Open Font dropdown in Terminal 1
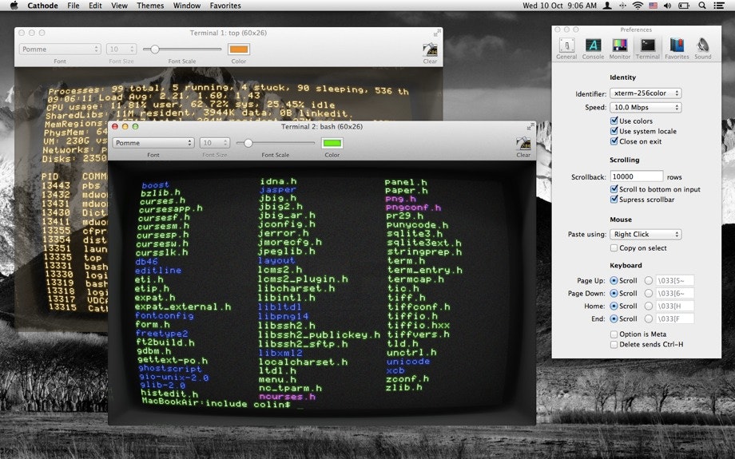This screenshot has height=459, width=735. point(60,49)
